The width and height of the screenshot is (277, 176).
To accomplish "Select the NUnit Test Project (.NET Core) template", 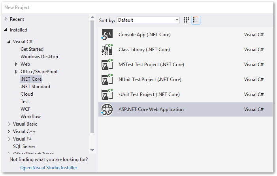I will click(150, 80).
